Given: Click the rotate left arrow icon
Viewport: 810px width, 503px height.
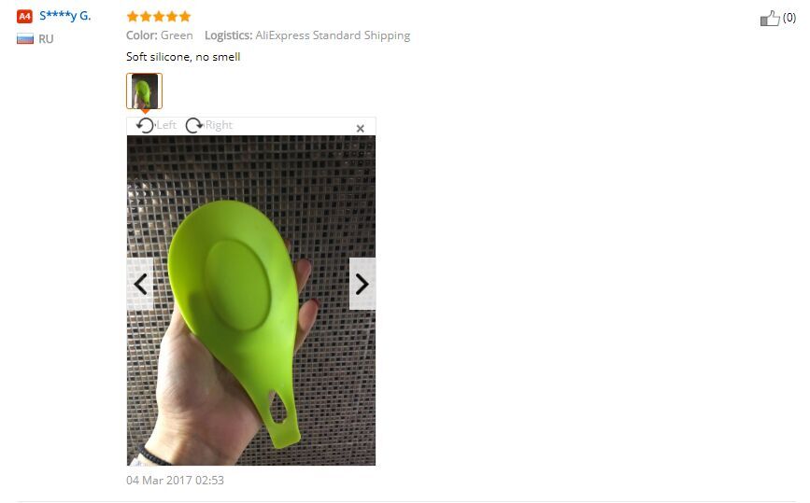Looking at the screenshot, I should [145, 125].
